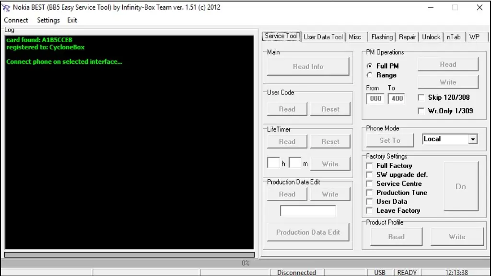
Task: Click the Do button in Factory Settings
Action: tap(461, 186)
